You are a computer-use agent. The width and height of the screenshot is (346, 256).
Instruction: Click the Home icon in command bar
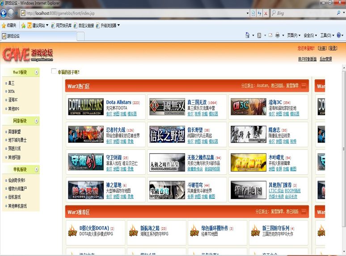247,35
